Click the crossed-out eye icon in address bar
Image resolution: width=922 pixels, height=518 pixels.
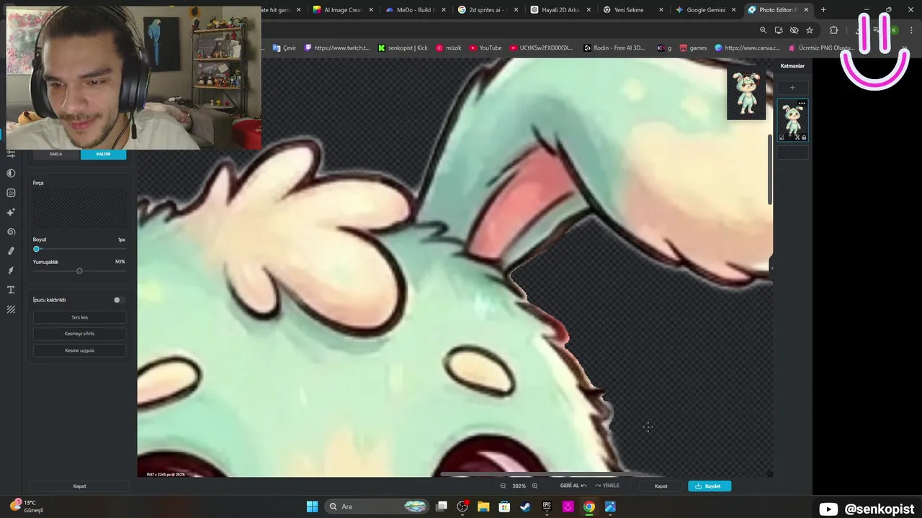point(794,30)
